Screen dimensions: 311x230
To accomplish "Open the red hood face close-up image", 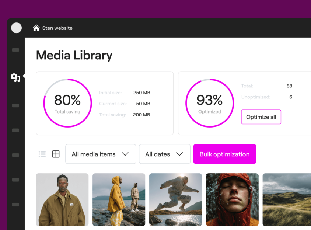I will pos(232,199).
